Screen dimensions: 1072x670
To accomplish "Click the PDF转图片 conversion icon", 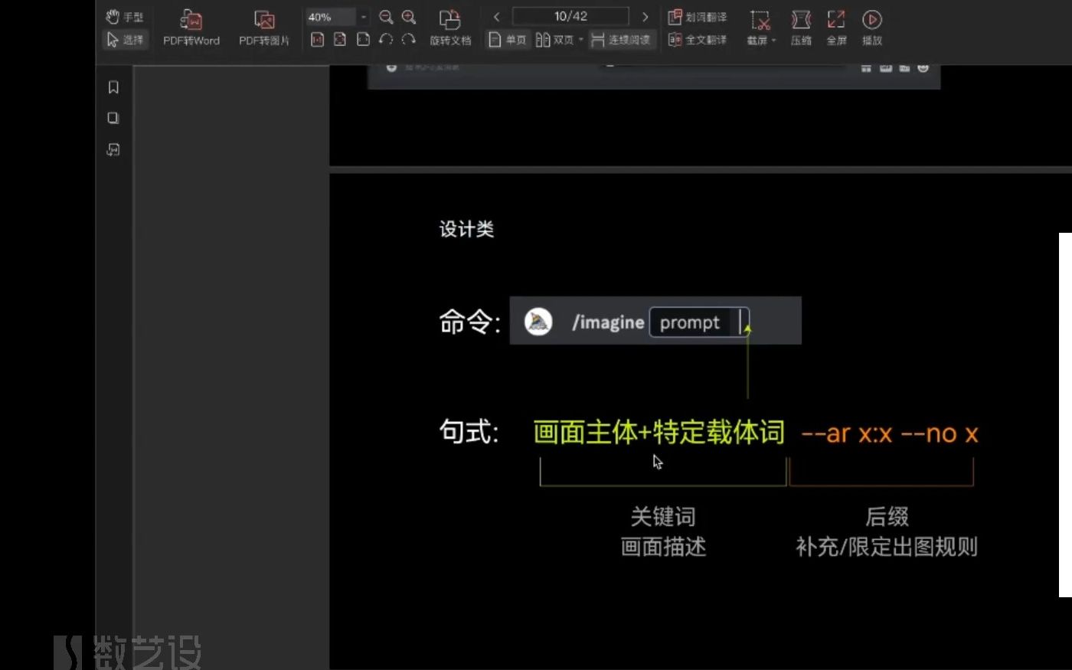I will pos(263,27).
